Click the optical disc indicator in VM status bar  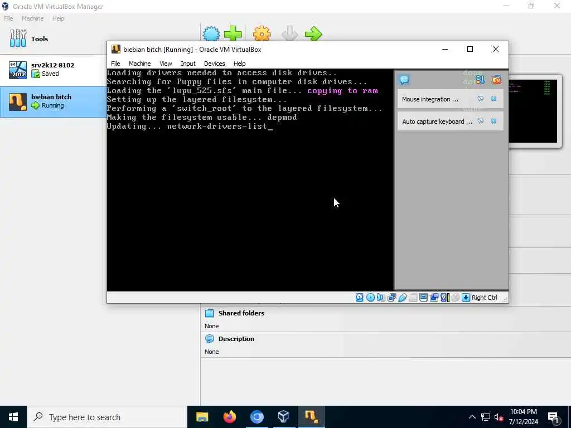[370, 298]
